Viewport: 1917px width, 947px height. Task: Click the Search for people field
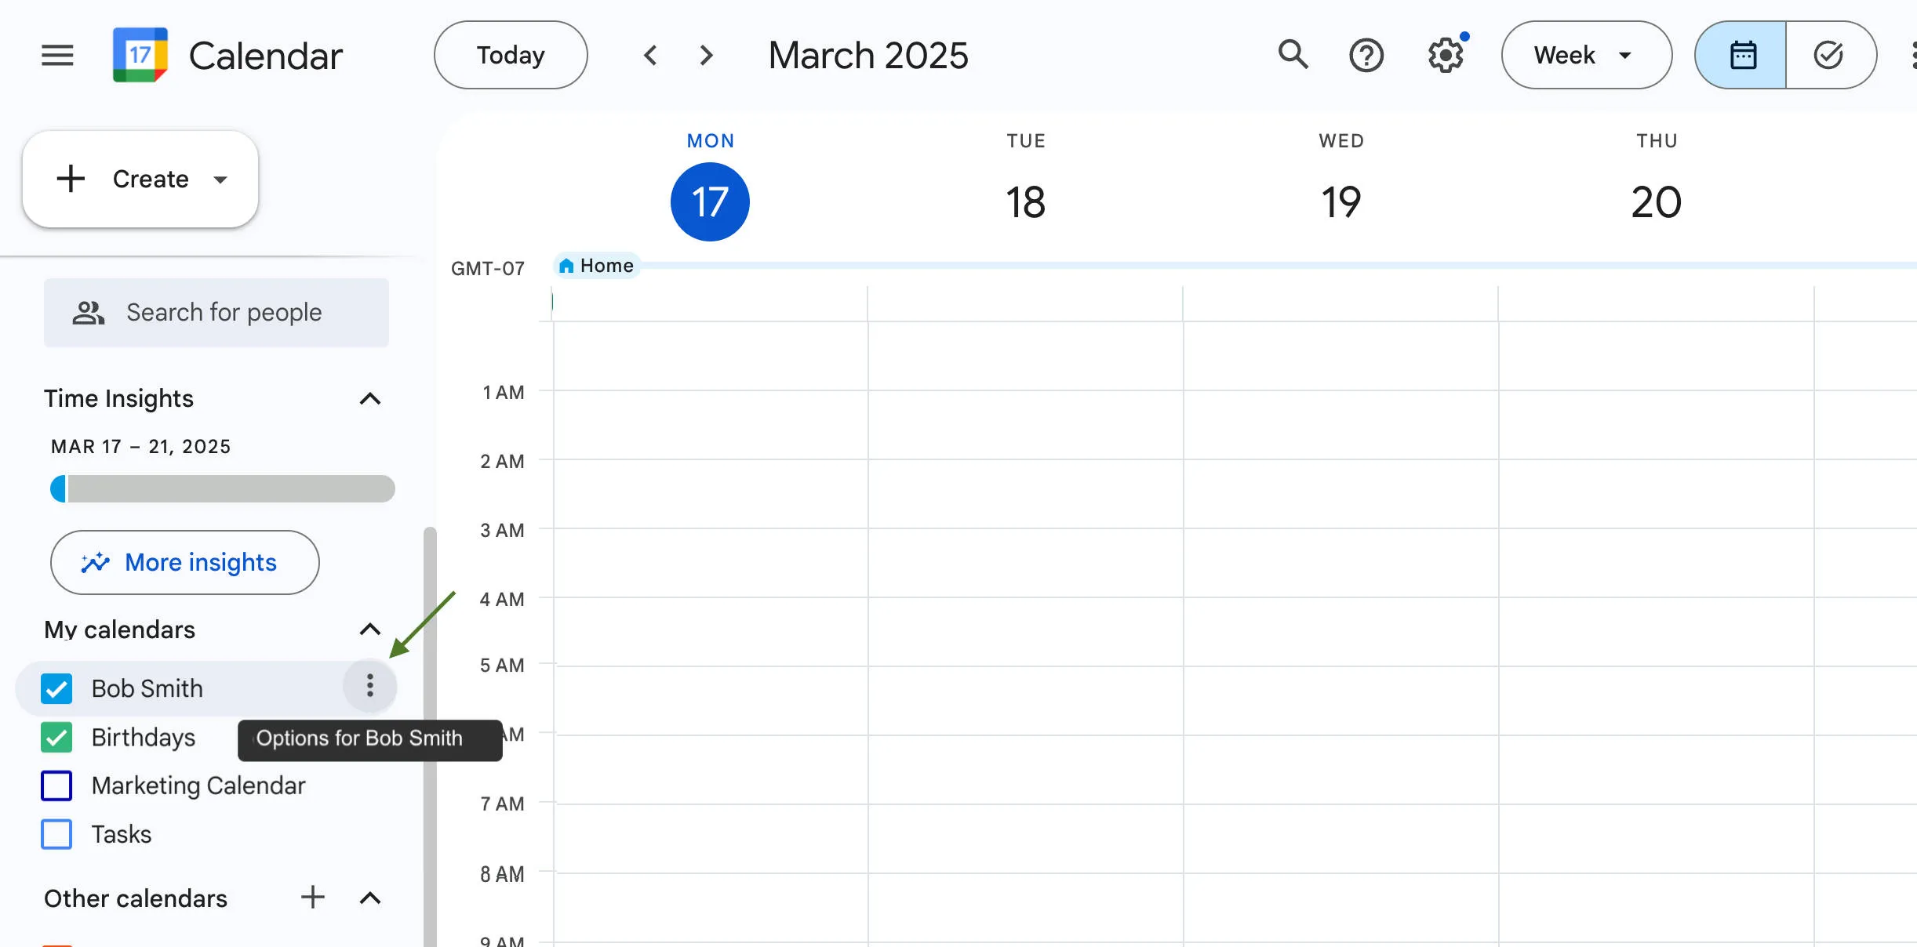coord(216,312)
